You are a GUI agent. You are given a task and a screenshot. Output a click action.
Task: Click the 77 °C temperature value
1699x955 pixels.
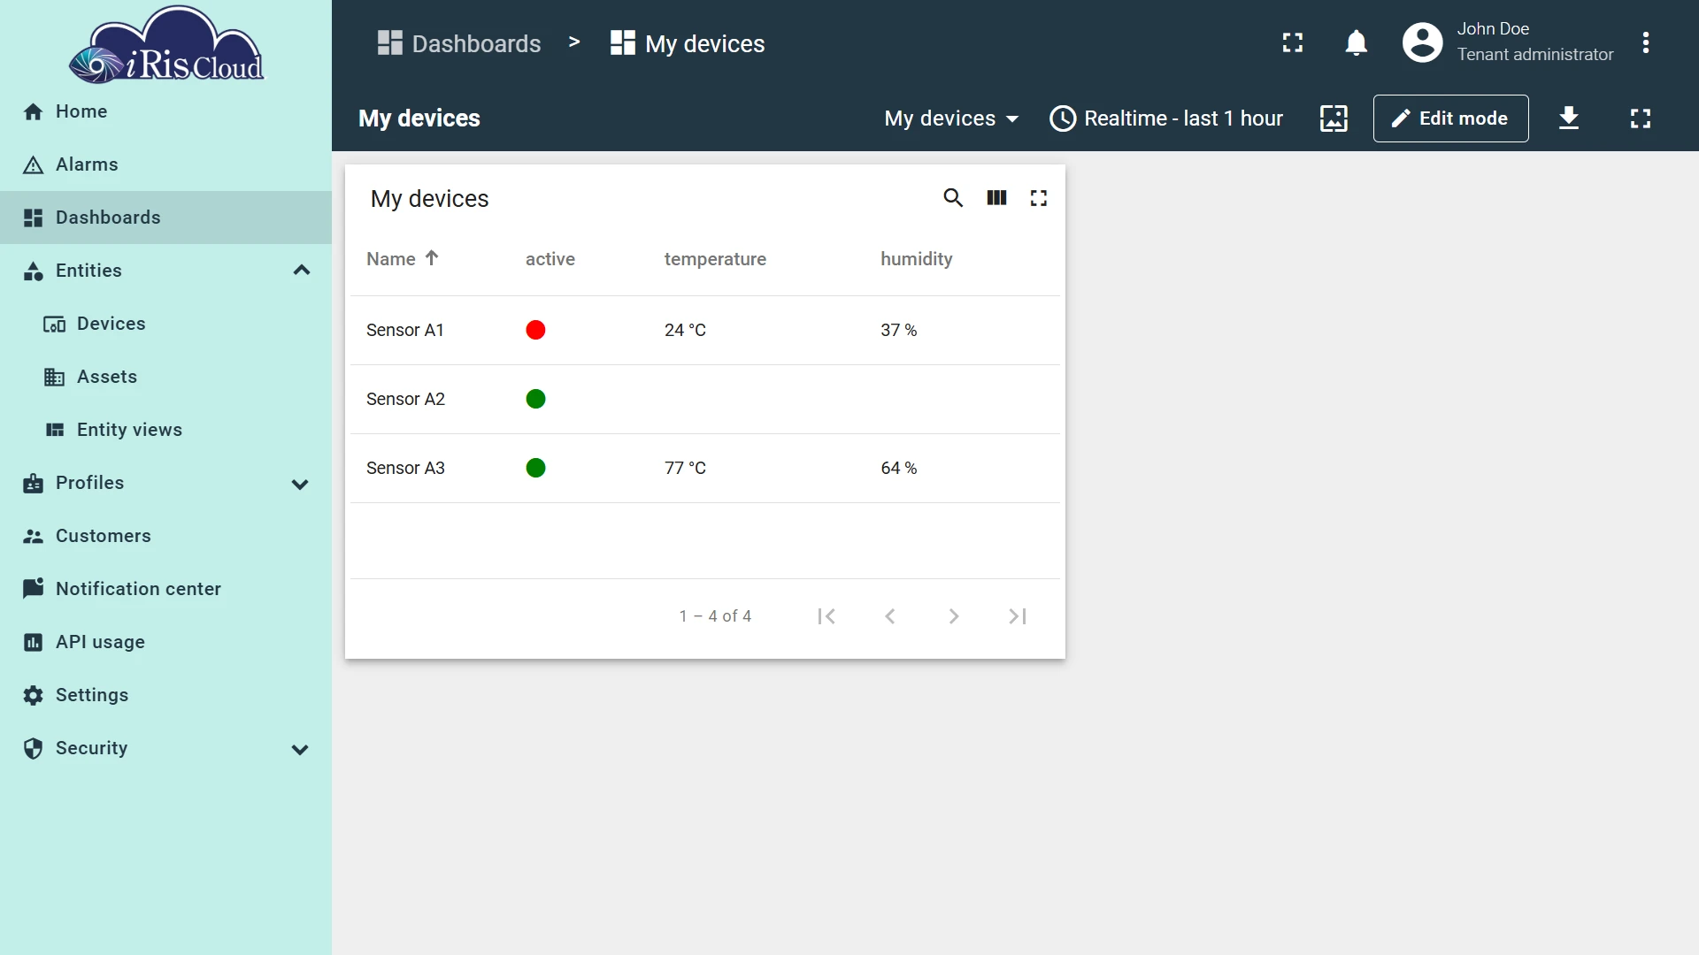click(685, 468)
